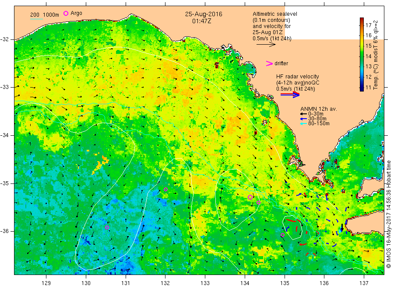Screen dimensions: 394x289
Task: Click the longitude axis label '137'
Action: [x=364, y=283]
